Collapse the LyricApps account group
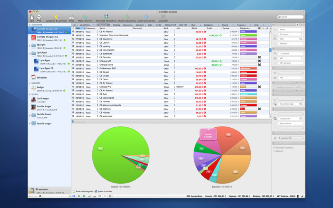 (x=30, y=54)
